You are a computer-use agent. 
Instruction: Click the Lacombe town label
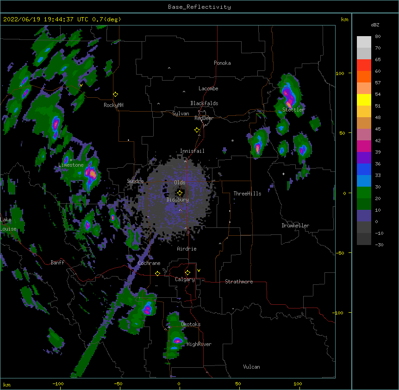[x=208, y=88]
